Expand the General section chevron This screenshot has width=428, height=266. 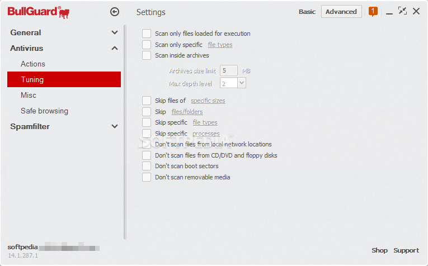click(x=115, y=32)
